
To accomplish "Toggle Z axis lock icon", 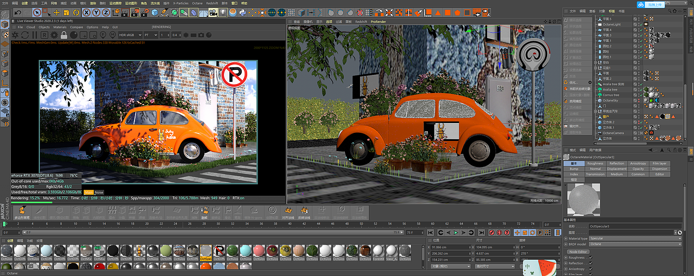I will [106, 12].
